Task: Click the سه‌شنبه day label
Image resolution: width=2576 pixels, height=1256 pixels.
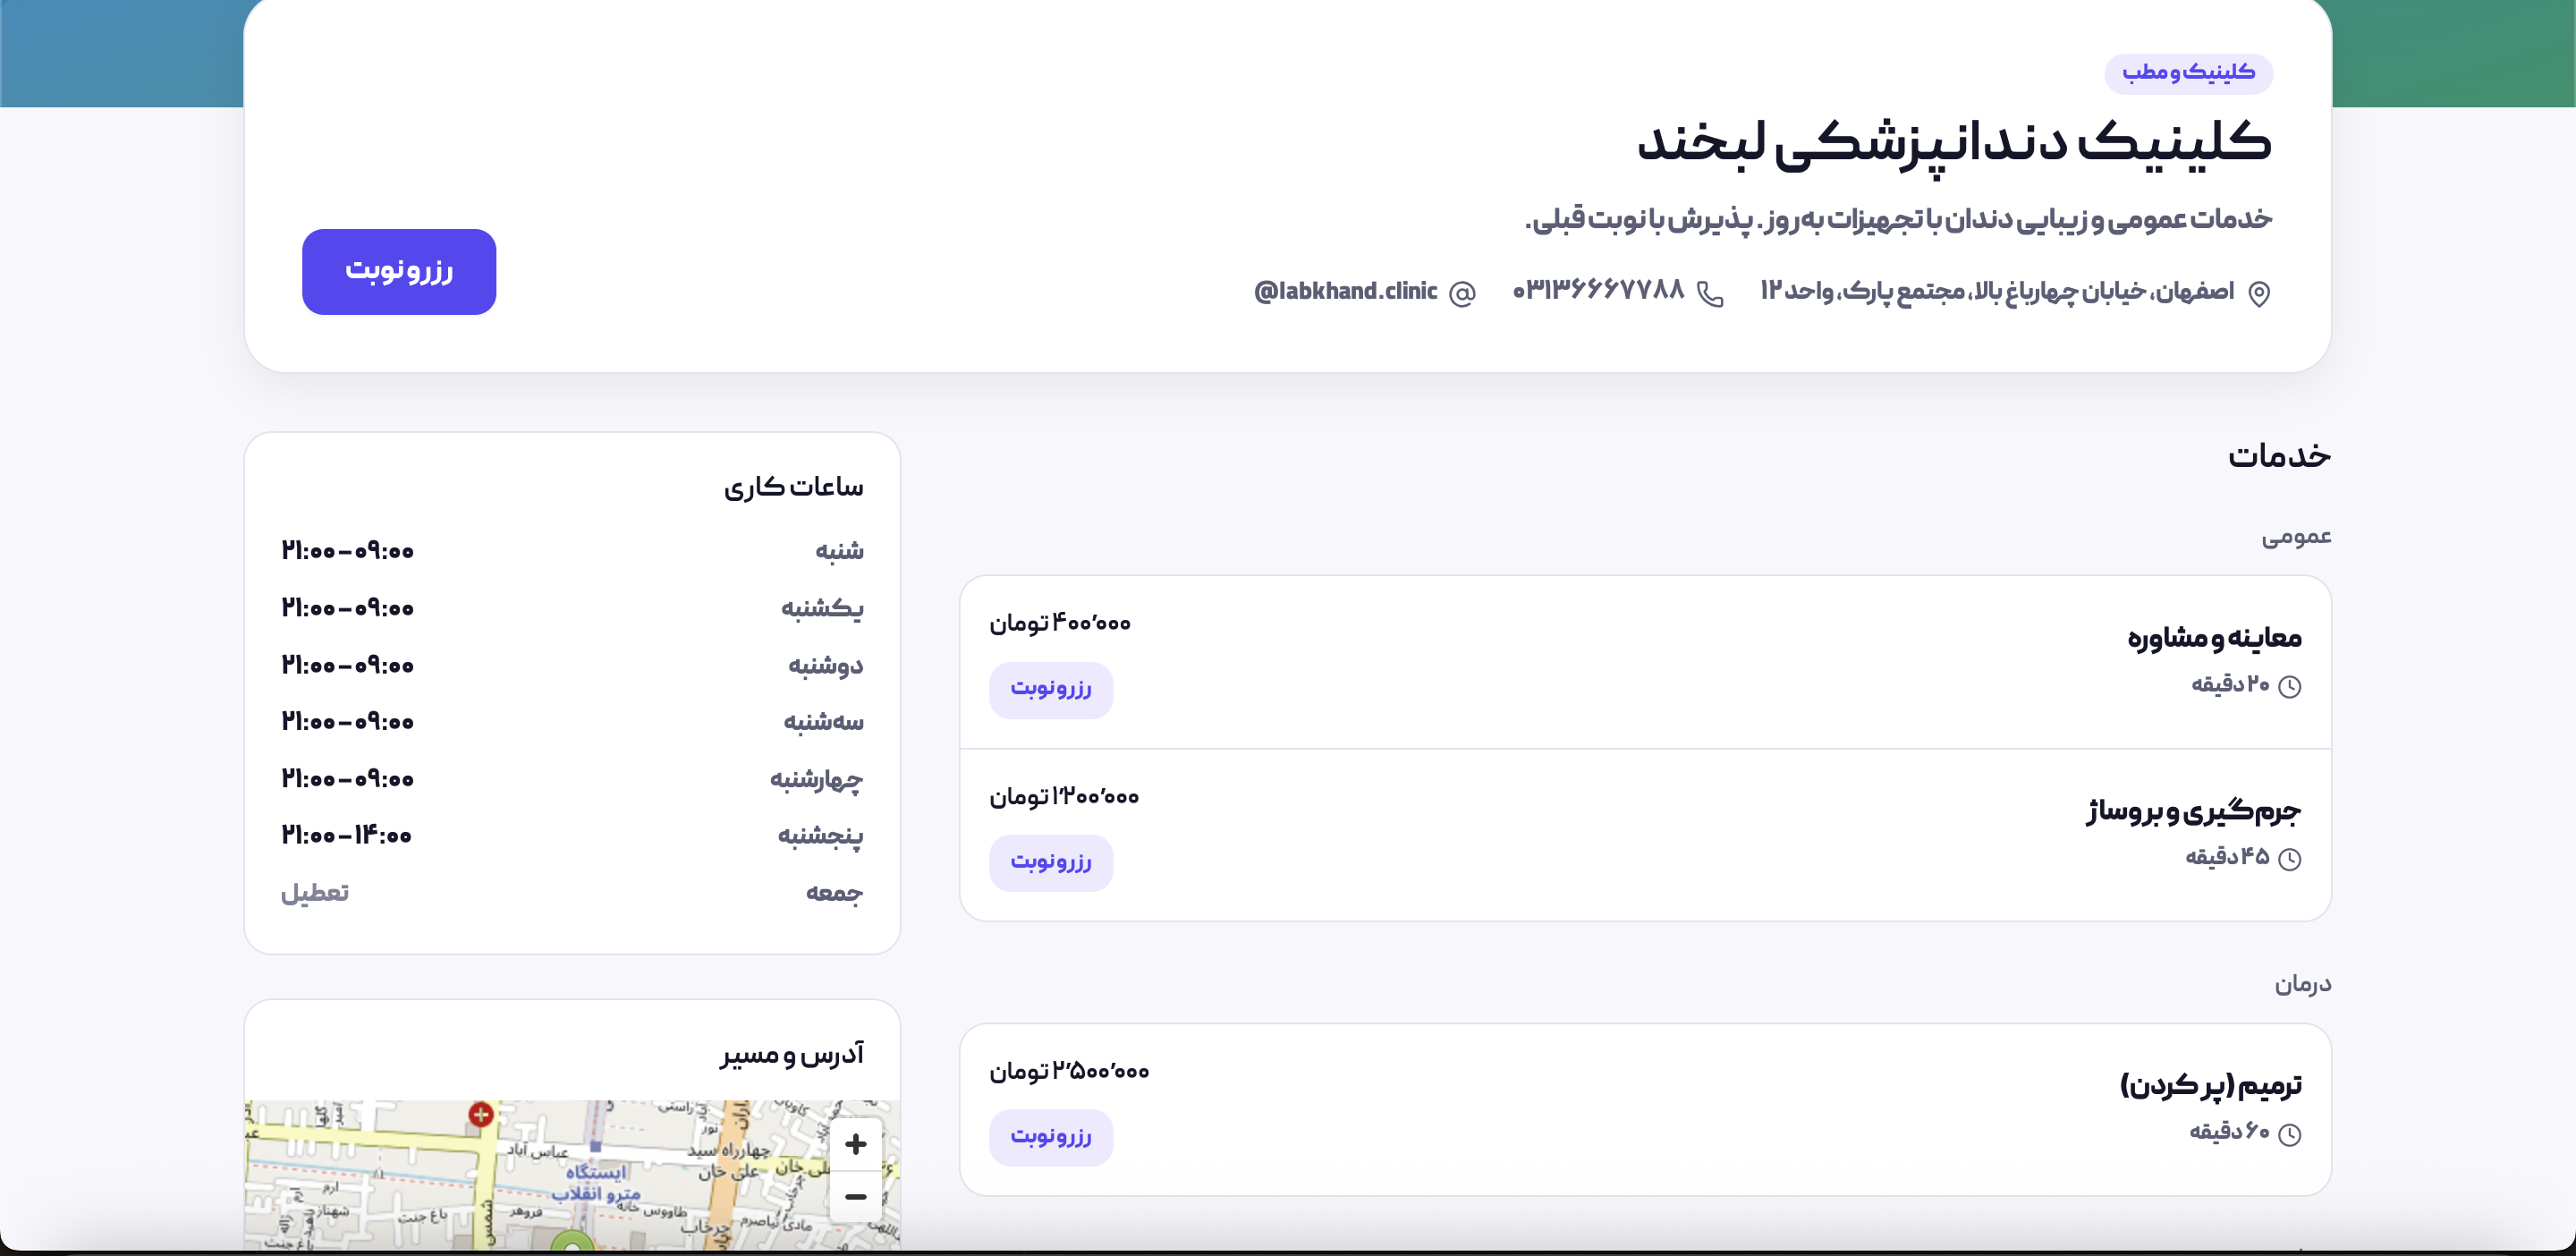Action: (823, 722)
